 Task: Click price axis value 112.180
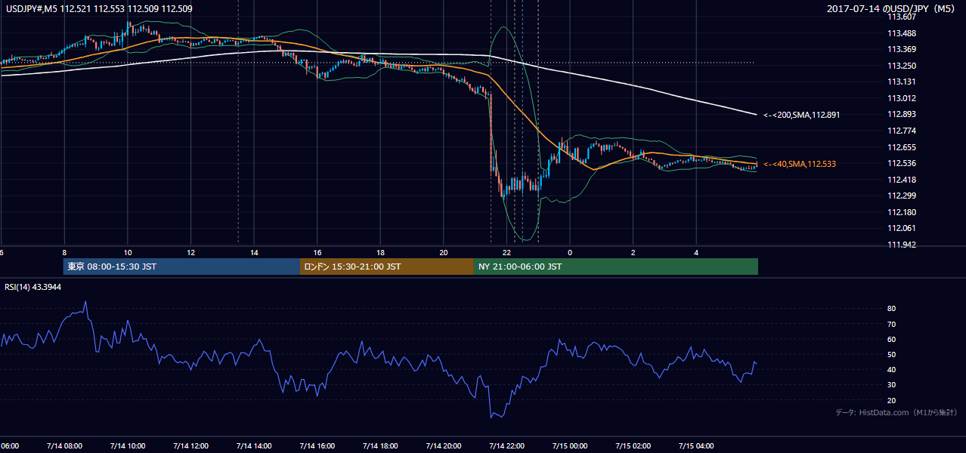(x=902, y=212)
